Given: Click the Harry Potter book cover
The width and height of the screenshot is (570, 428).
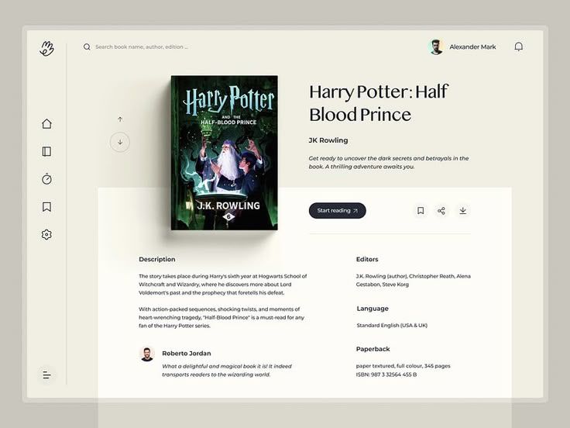Looking at the screenshot, I should [224, 153].
